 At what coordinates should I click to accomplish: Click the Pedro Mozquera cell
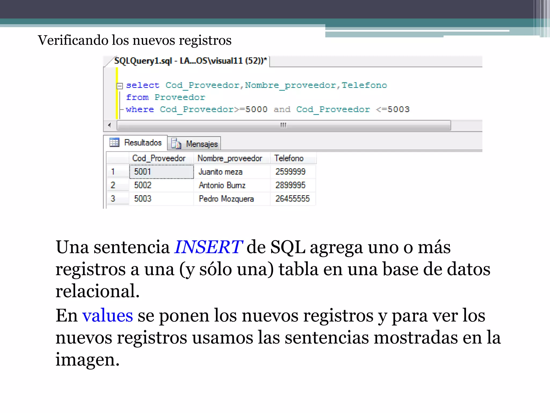(232, 198)
